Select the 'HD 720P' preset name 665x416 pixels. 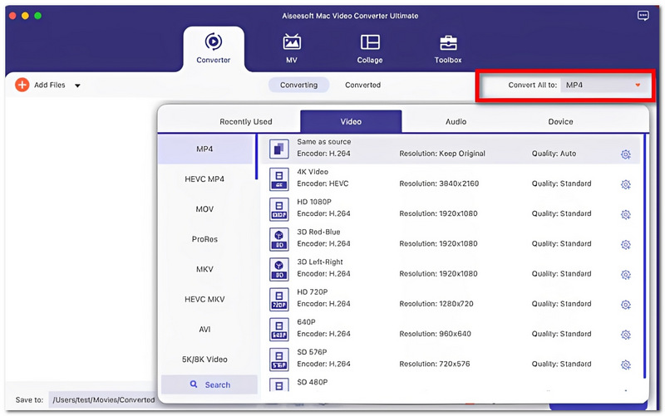click(313, 292)
